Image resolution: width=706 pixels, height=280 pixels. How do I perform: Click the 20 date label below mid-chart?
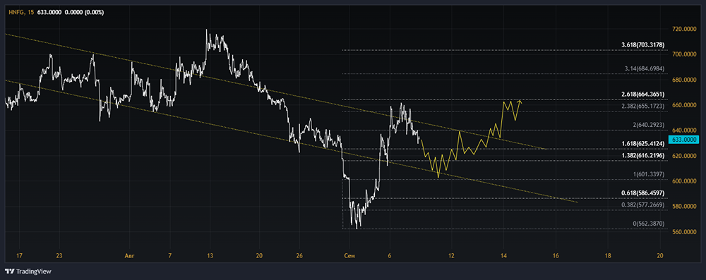click(x=258, y=256)
